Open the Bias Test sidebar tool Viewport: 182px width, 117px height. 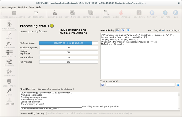(x=9, y=102)
